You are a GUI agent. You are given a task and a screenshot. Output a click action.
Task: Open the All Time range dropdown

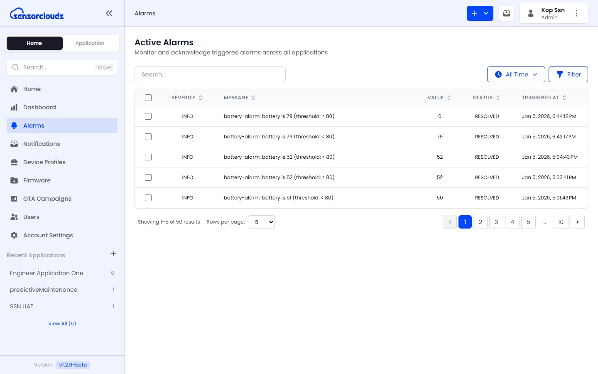(516, 74)
